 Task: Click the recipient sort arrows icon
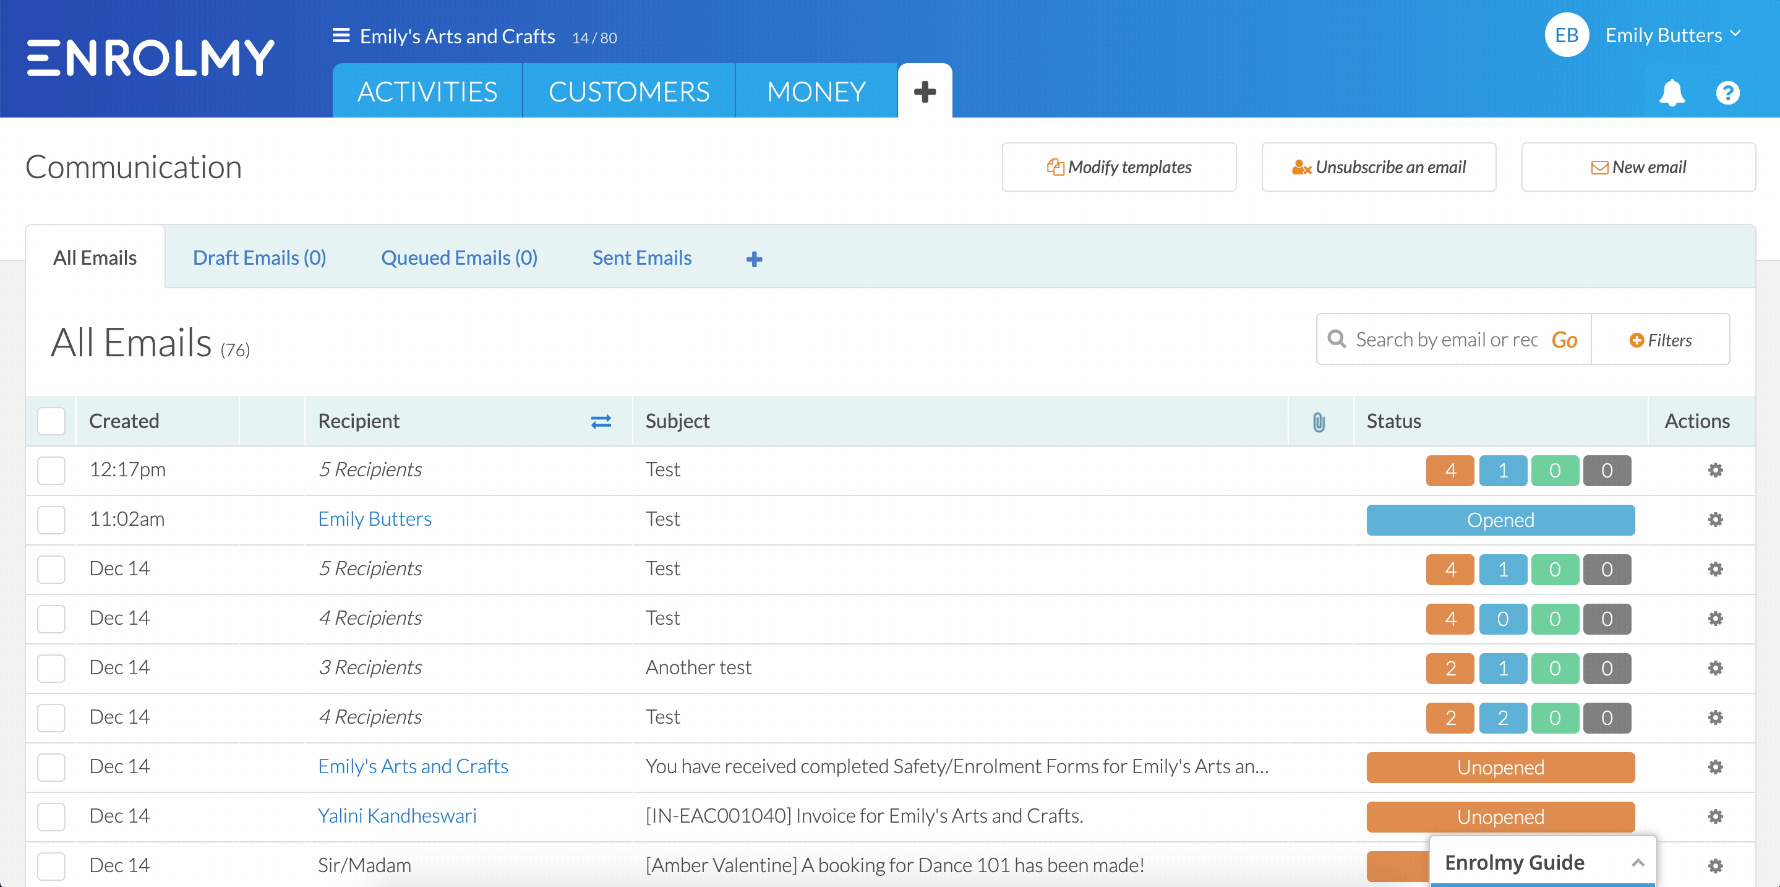click(x=601, y=420)
